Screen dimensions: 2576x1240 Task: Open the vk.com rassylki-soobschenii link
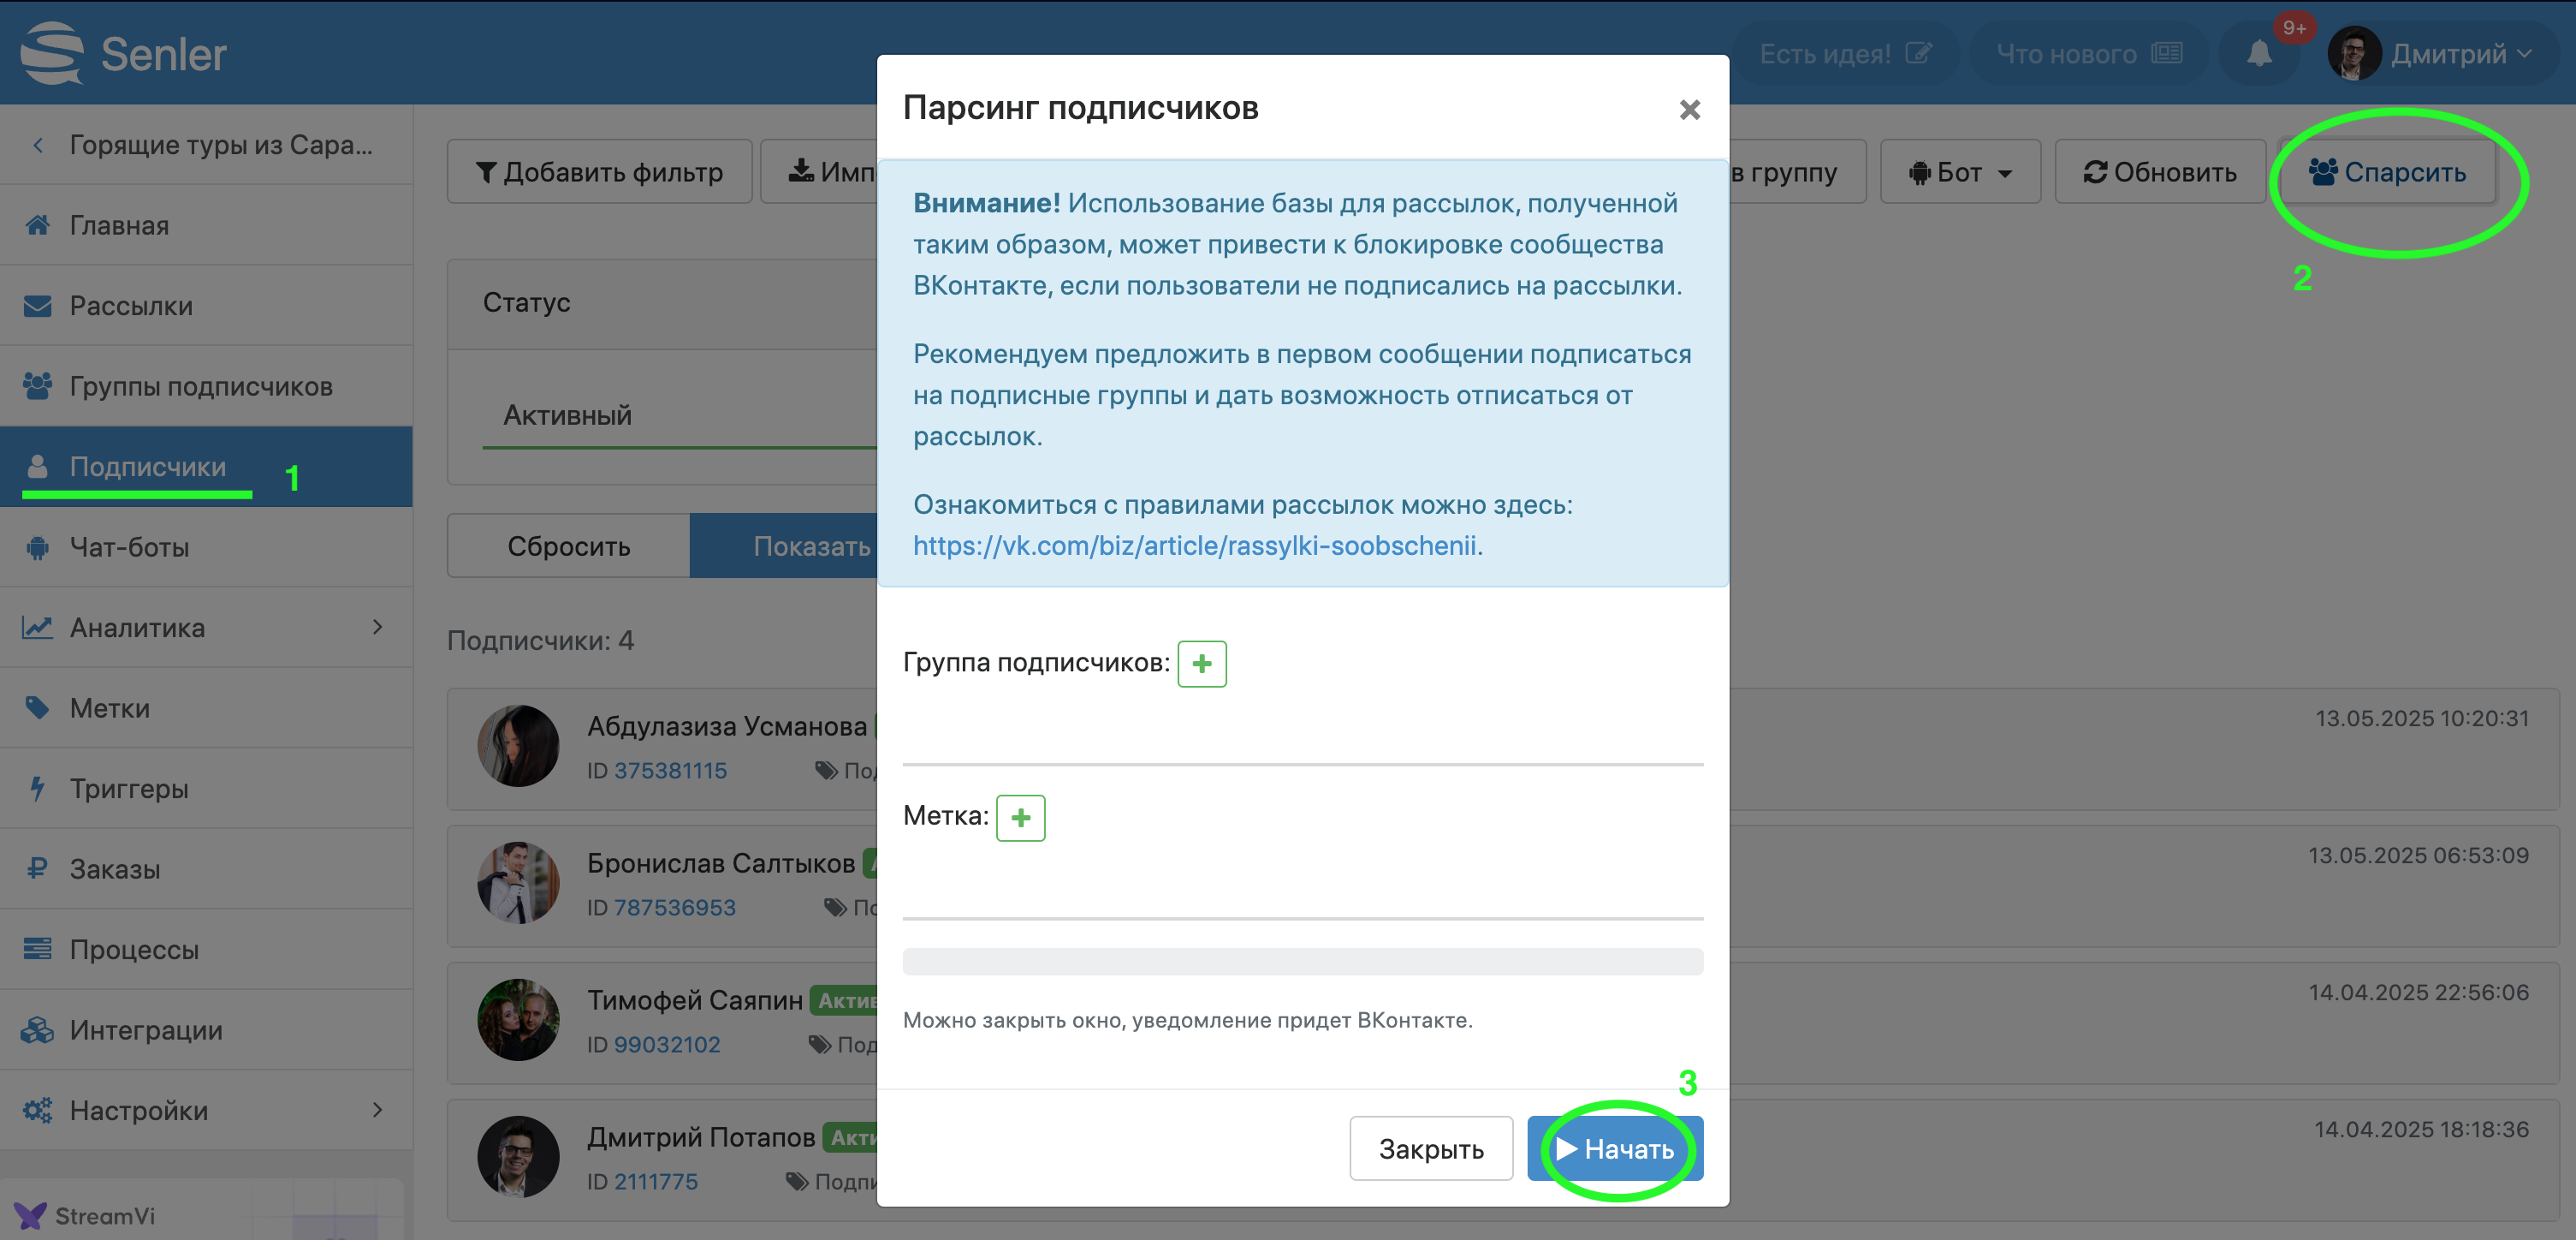point(1194,545)
